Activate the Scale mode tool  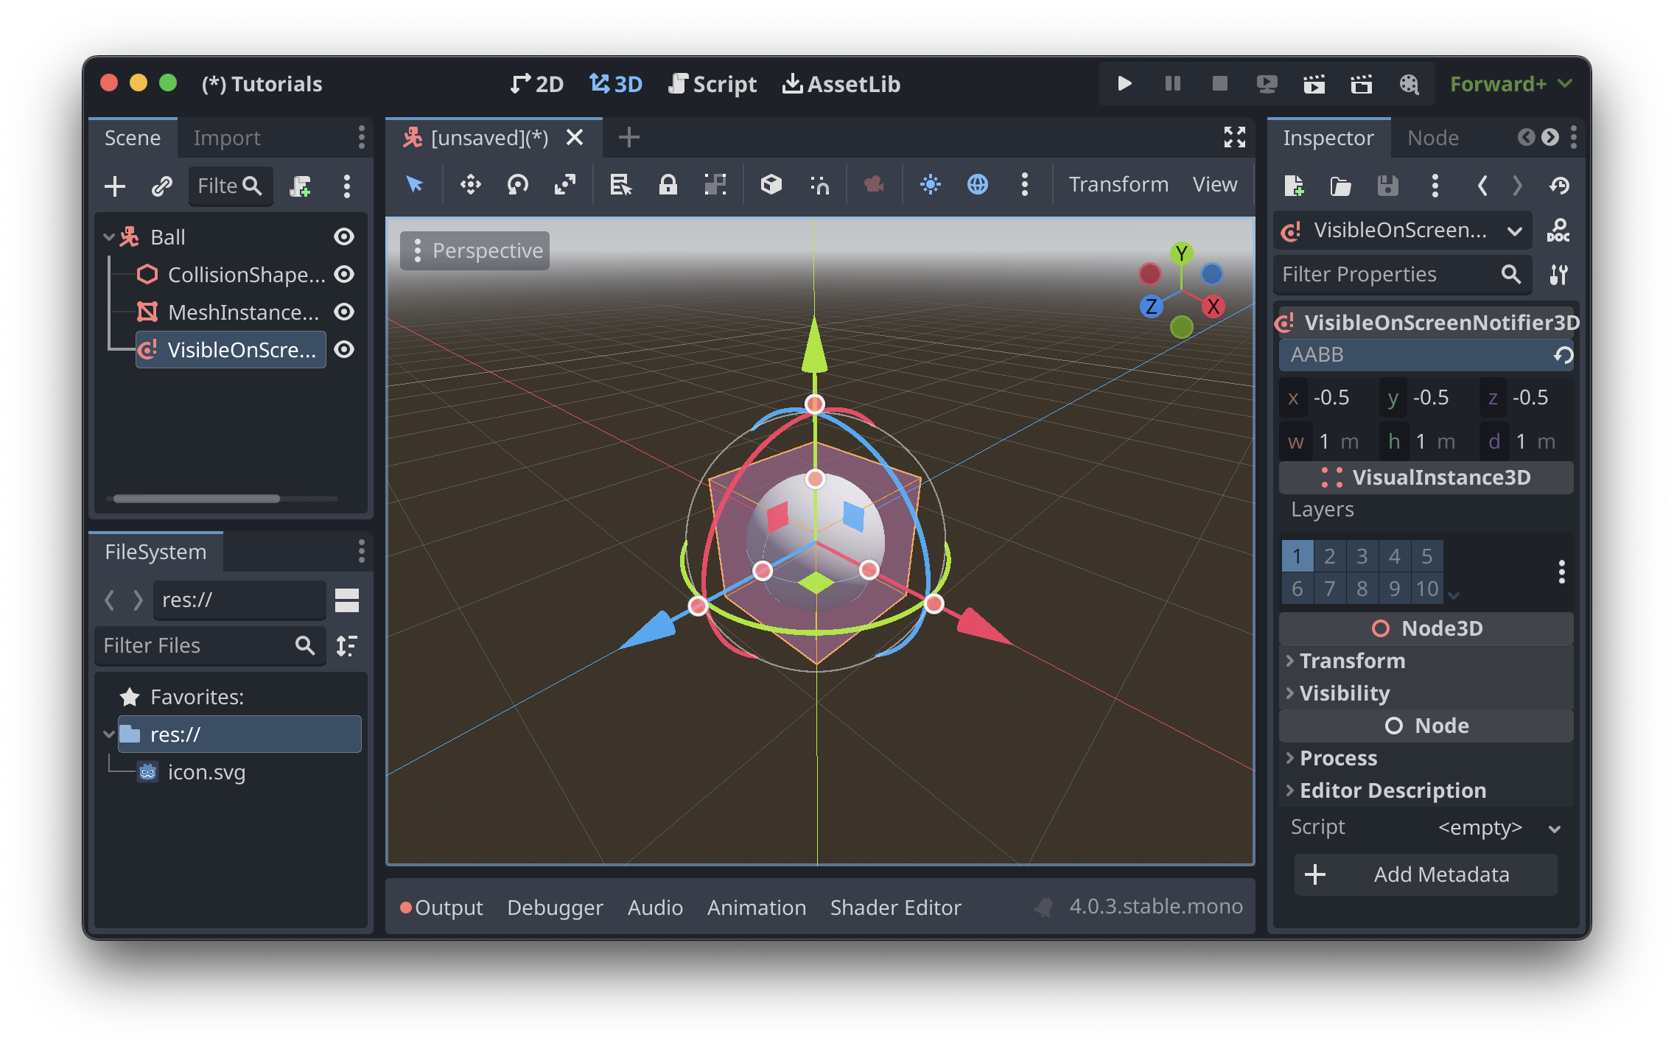[x=565, y=184]
